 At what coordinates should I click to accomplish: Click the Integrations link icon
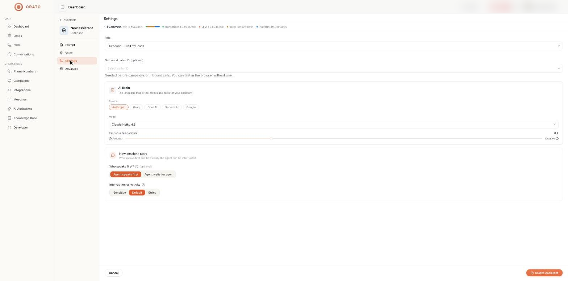9,90
